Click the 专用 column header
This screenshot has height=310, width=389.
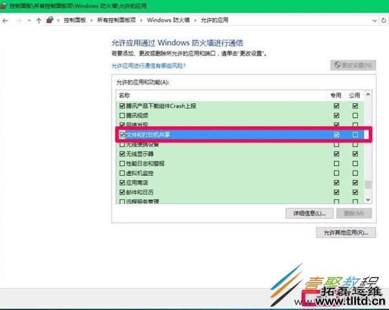pos(336,95)
